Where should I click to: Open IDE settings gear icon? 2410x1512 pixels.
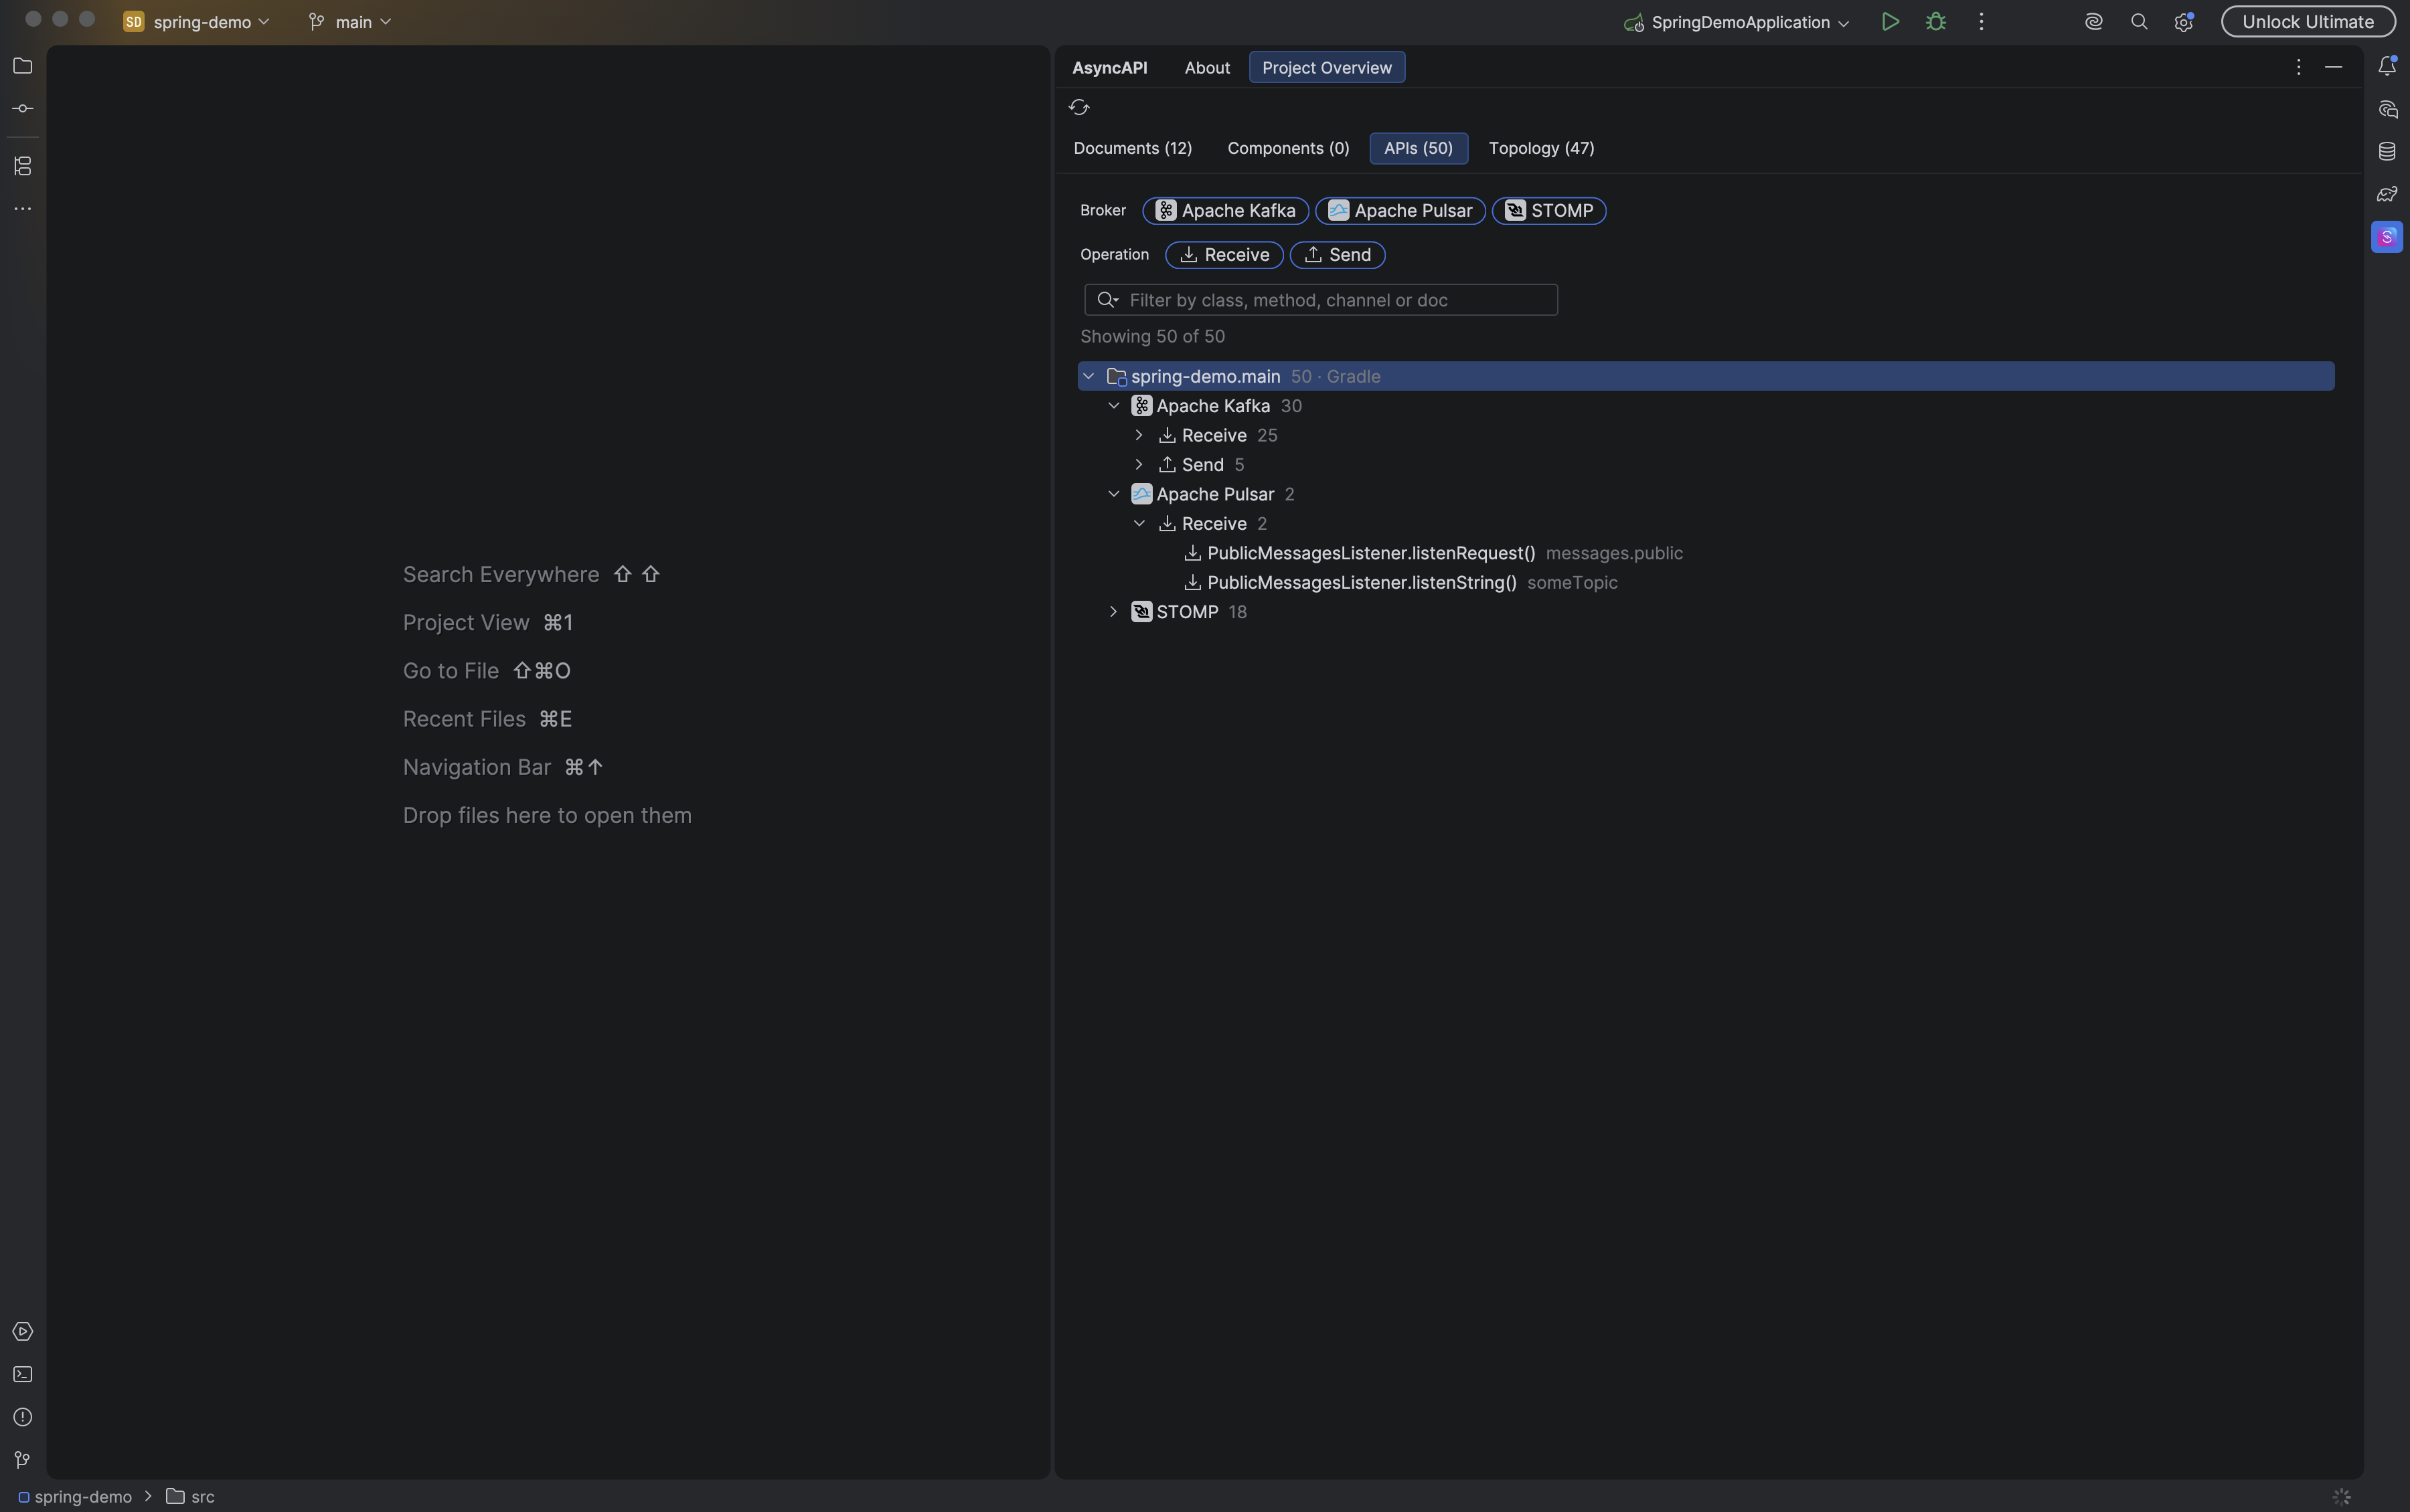[2183, 22]
